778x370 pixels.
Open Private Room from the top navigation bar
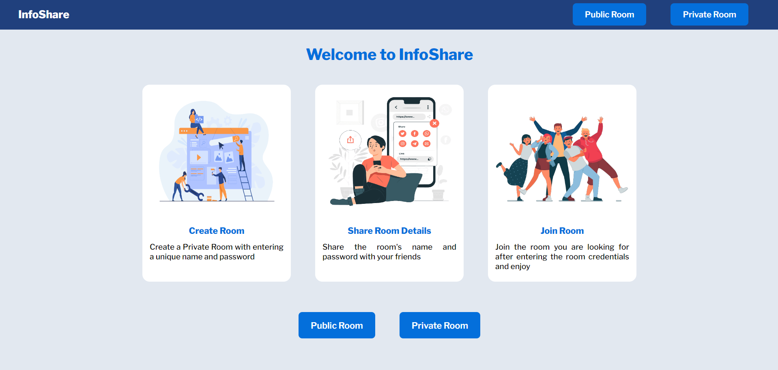709,15
